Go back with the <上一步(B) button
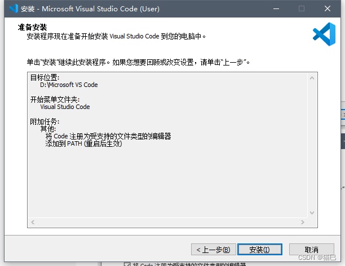 point(213,250)
